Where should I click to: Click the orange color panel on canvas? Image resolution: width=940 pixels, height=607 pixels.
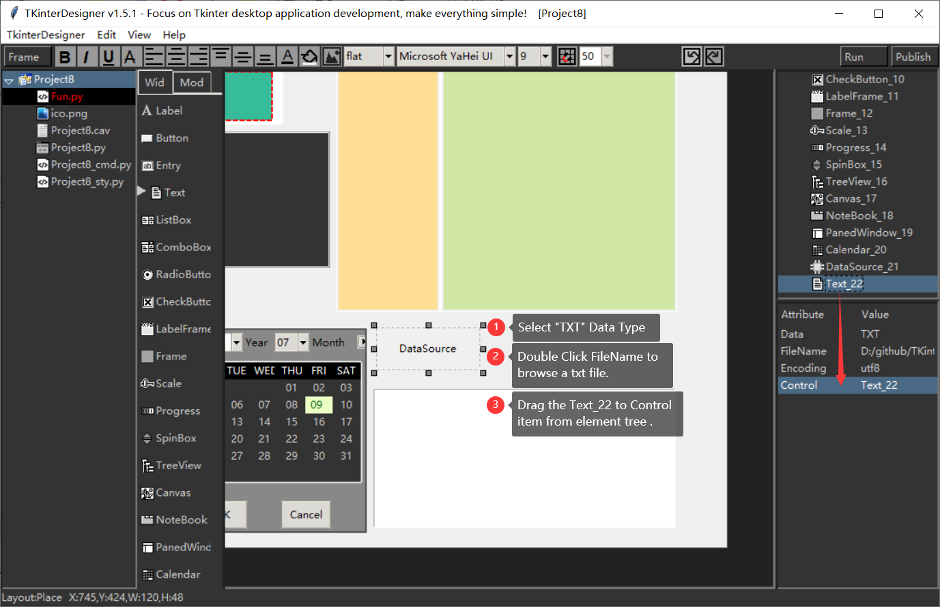tap(388, 190)
